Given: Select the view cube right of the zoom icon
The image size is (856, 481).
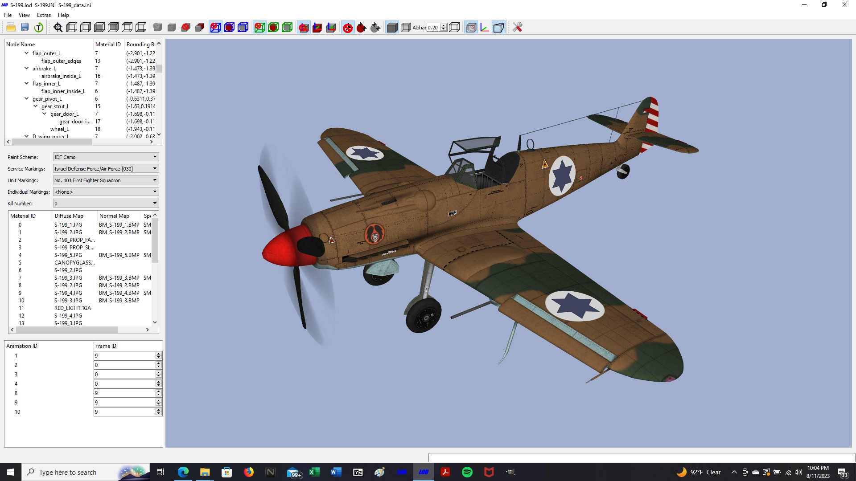Looking at the screenshot, I should tap(72, 28).
